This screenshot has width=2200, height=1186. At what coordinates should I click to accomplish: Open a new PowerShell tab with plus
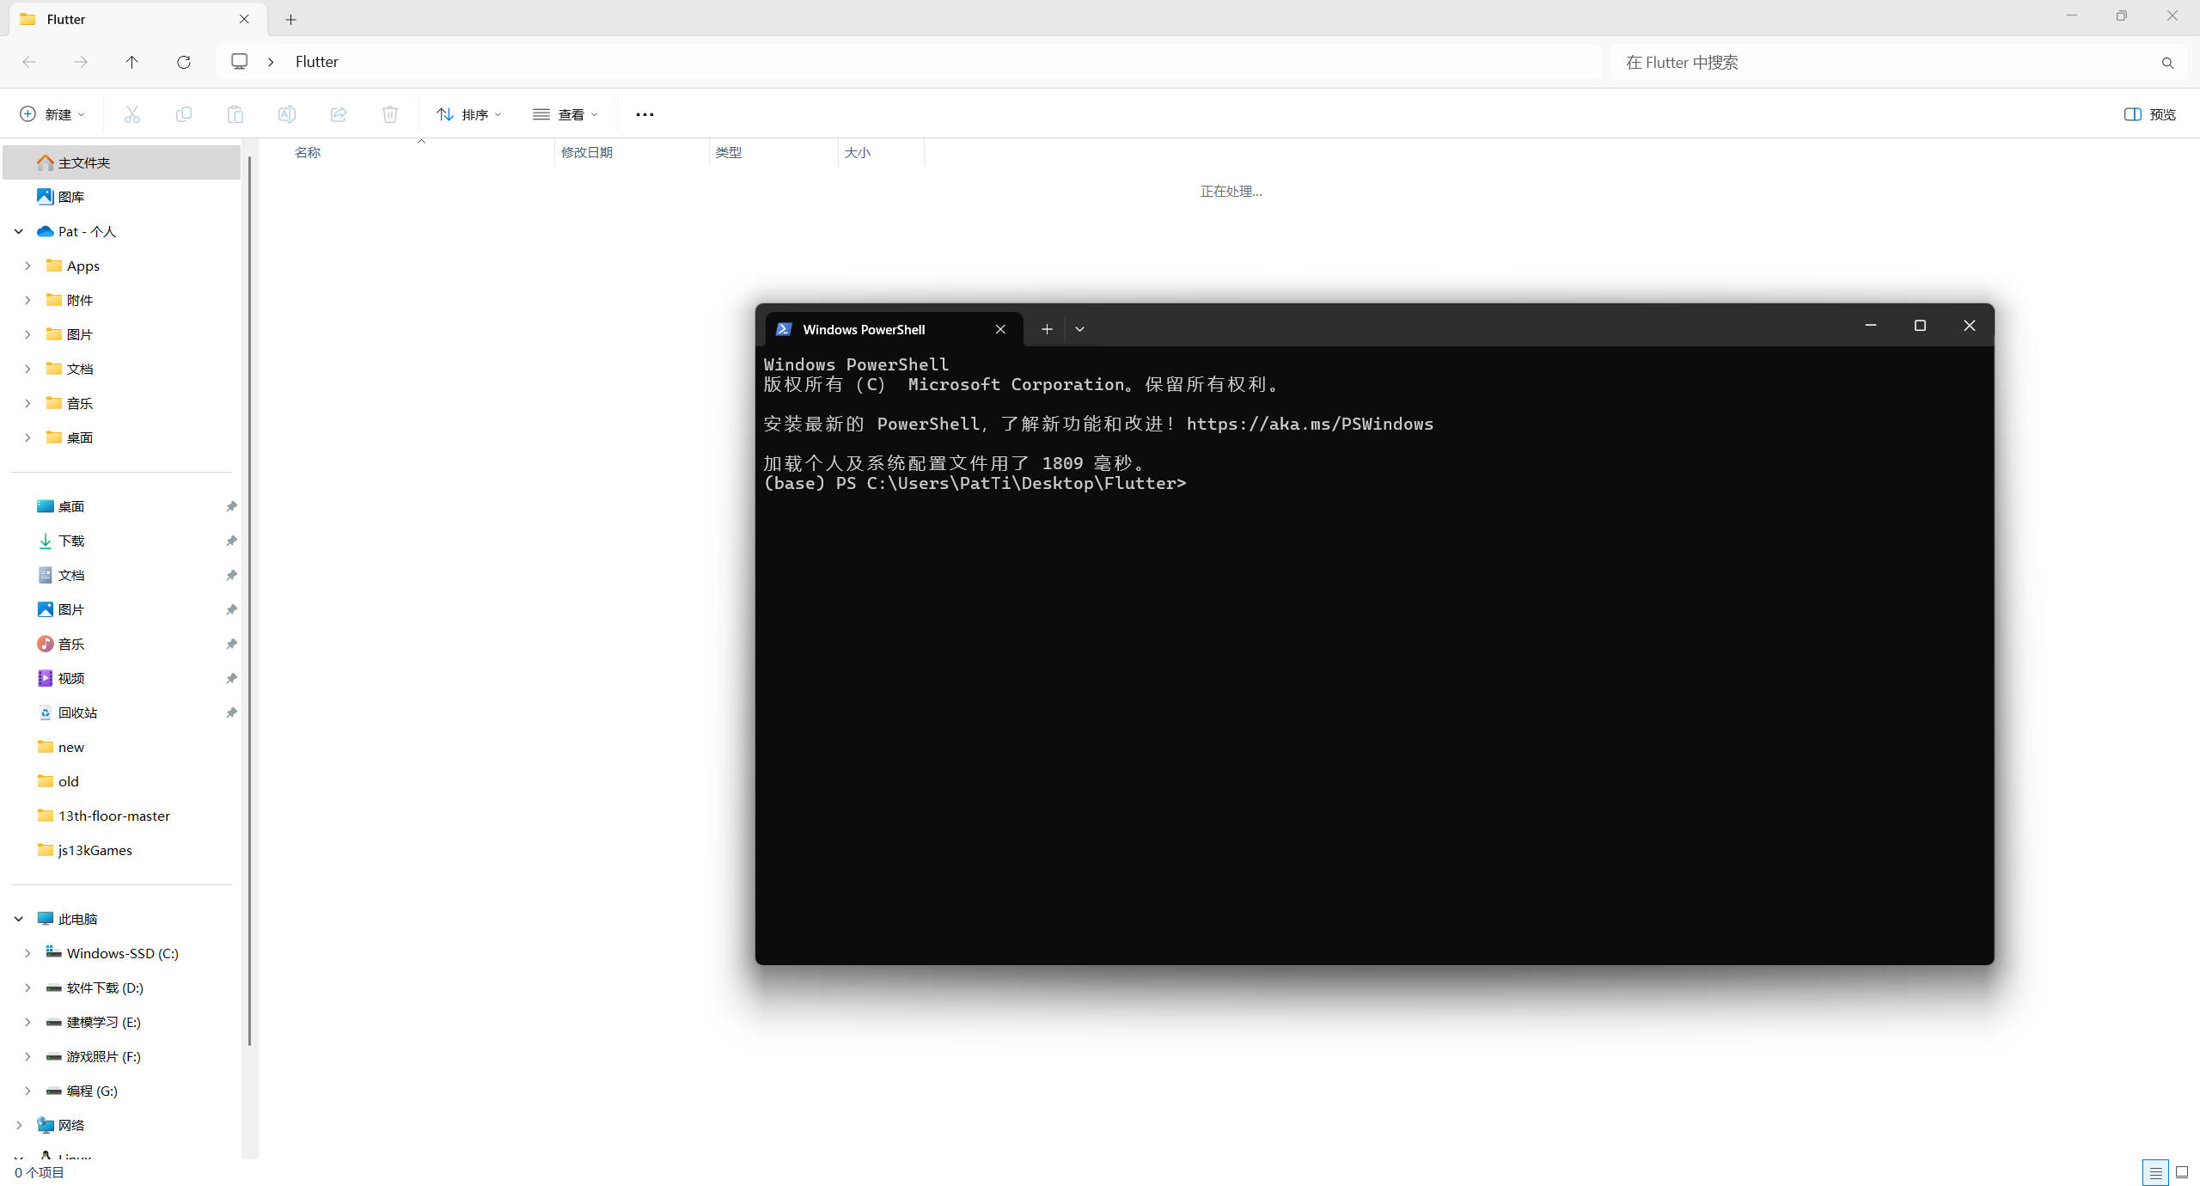click(1047, 329)
